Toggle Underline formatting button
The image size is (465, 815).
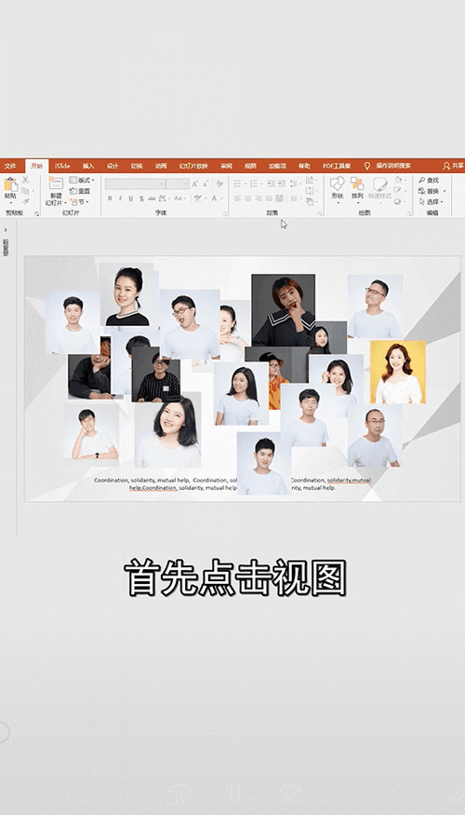coord(131,198)
